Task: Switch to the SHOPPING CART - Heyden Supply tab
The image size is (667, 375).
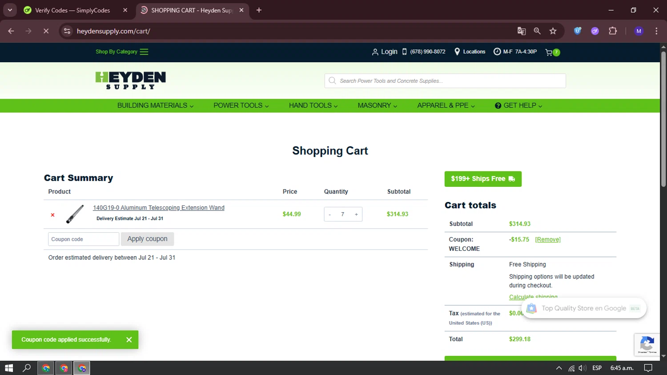Action: click(192, 10)
